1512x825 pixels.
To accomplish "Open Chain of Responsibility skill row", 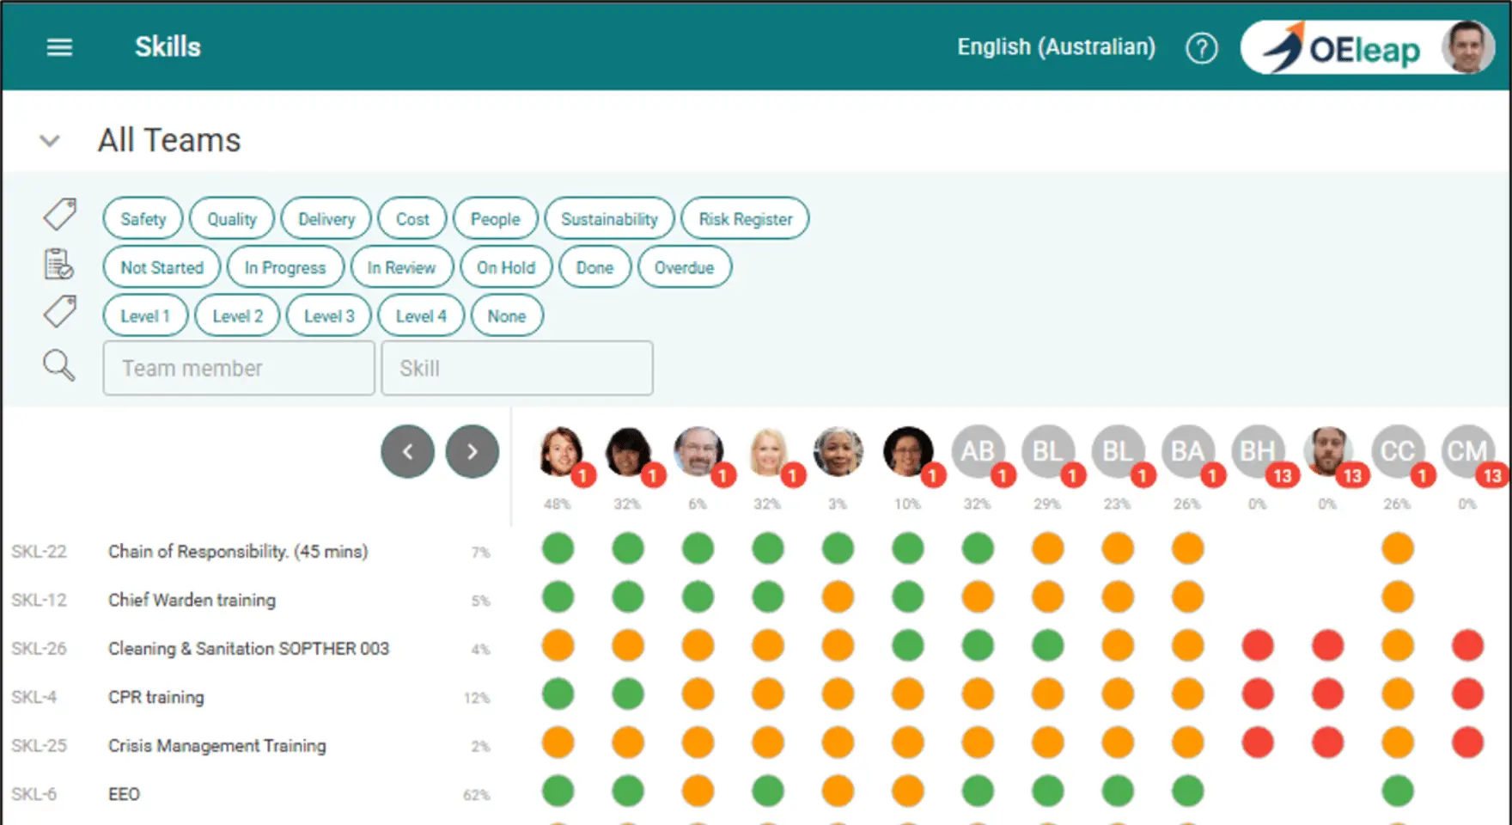I will [x=238, y=552].
